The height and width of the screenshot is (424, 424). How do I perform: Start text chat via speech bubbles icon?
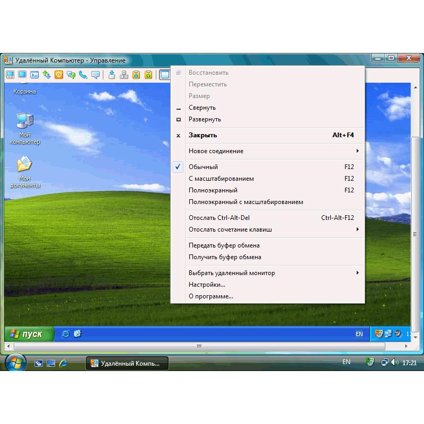[x=71, y=75]
